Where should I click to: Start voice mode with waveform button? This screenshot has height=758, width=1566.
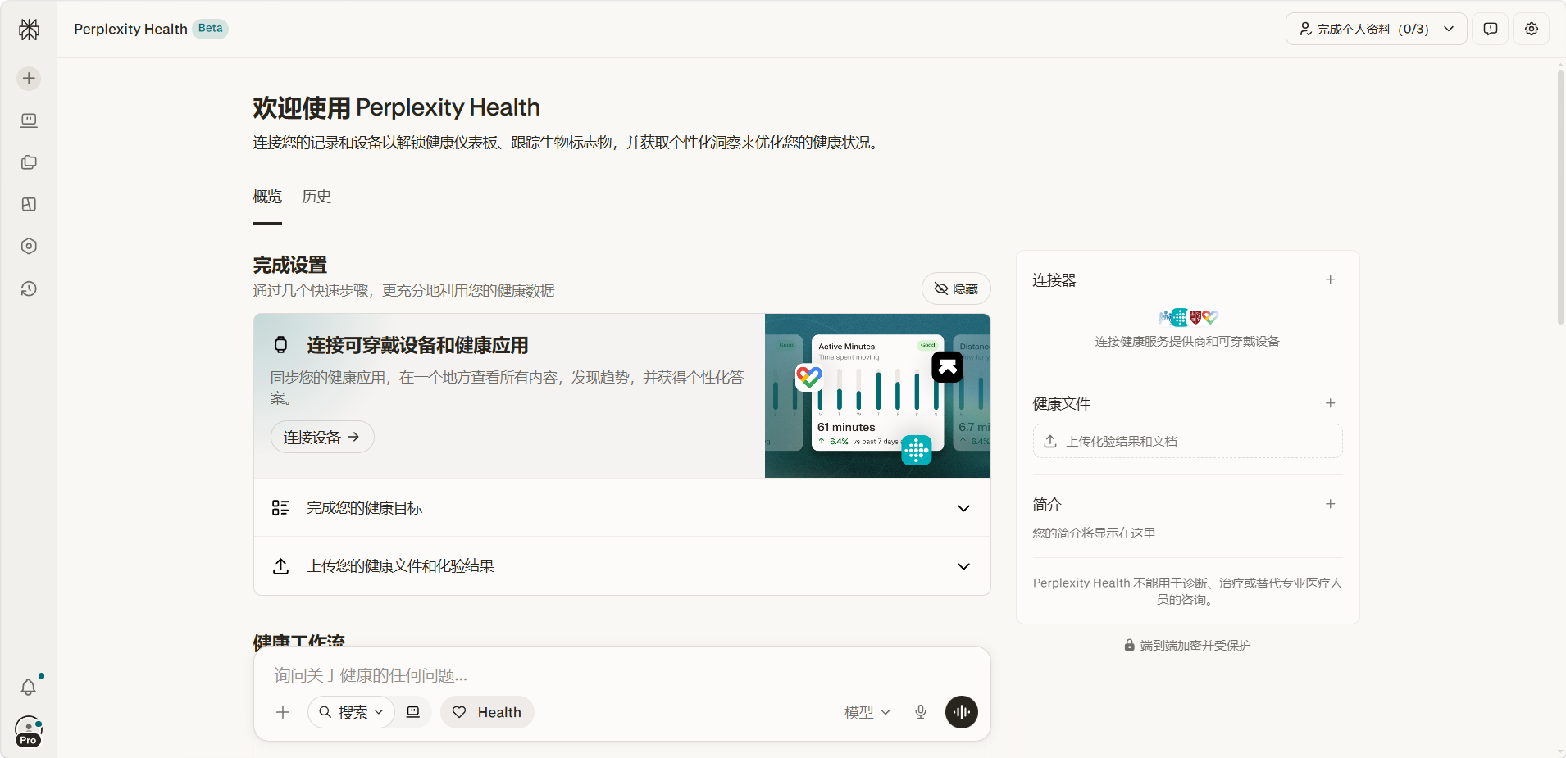962,712
